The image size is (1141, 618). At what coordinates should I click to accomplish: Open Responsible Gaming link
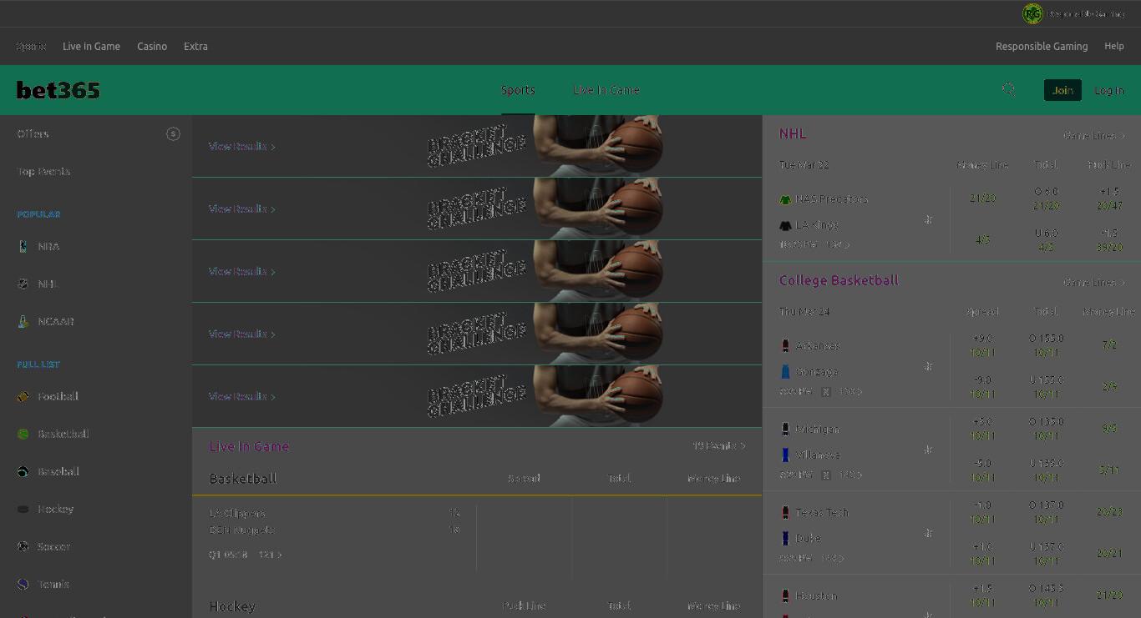pos(1042,47)
